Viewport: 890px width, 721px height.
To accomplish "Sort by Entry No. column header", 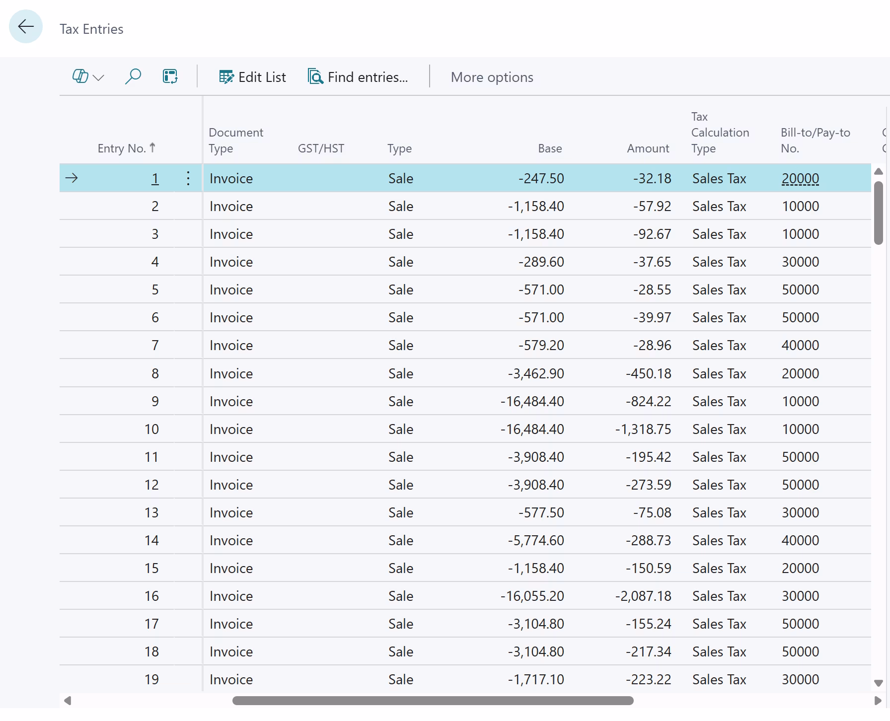I will point(122,148).
